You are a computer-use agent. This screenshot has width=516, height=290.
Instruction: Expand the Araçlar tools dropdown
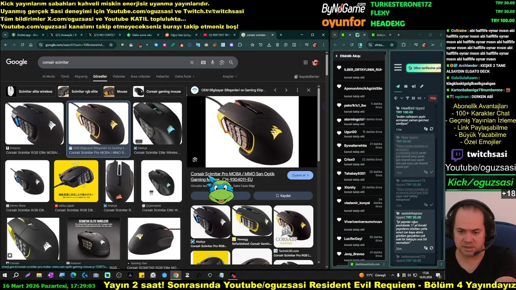pyautogui.click(x=230, y=77)
